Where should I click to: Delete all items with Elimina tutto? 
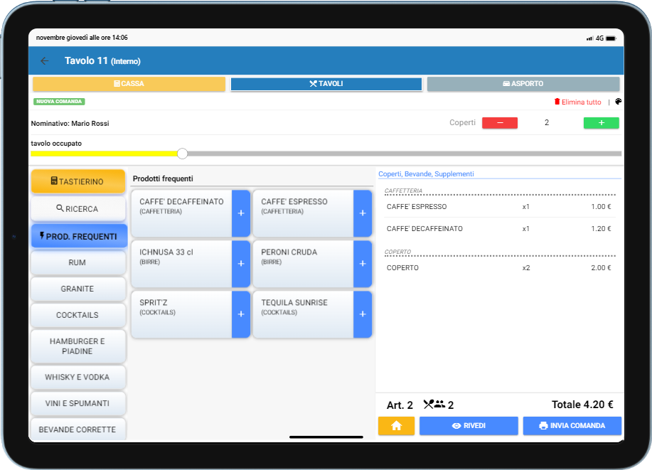tap(577, 102)
